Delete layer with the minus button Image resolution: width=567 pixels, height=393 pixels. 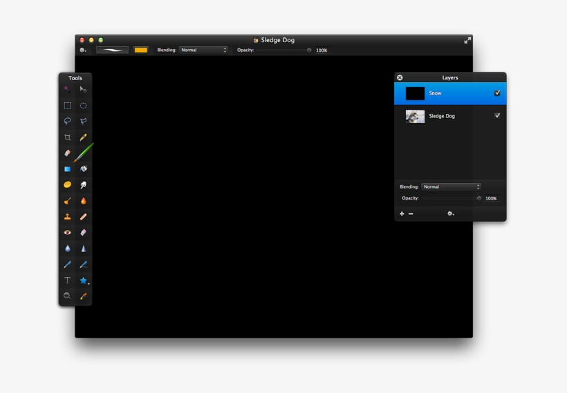click(411, 213)
